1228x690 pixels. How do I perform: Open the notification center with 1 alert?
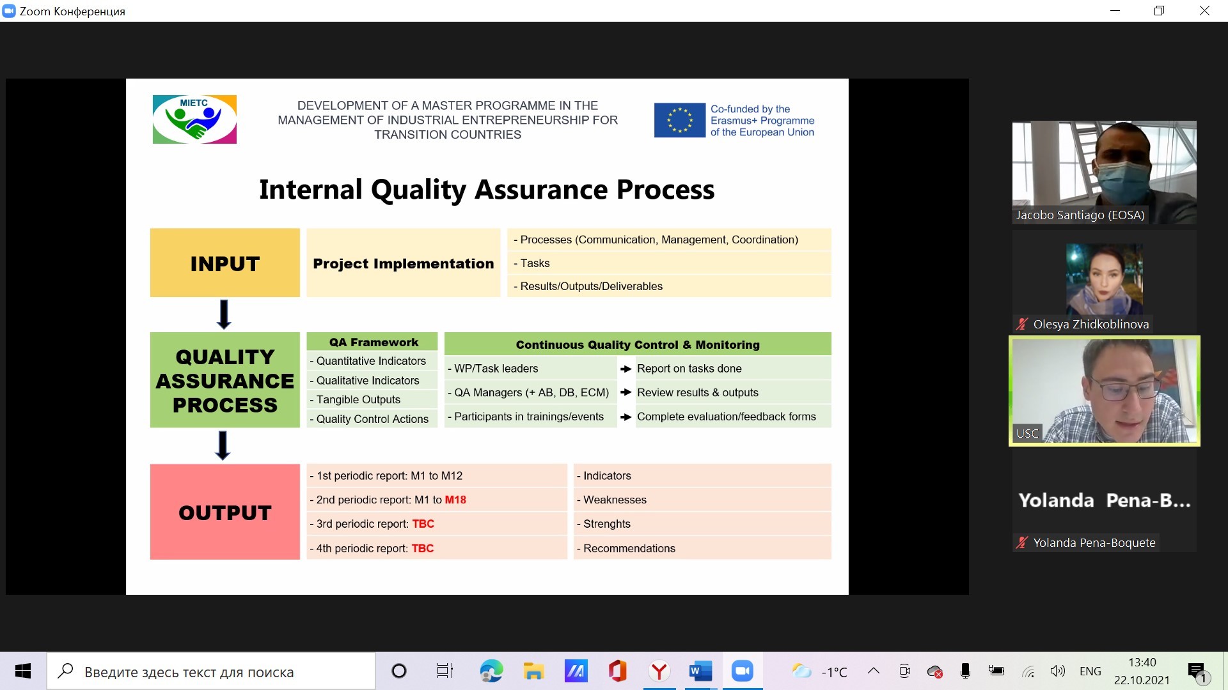(1197, 672)
